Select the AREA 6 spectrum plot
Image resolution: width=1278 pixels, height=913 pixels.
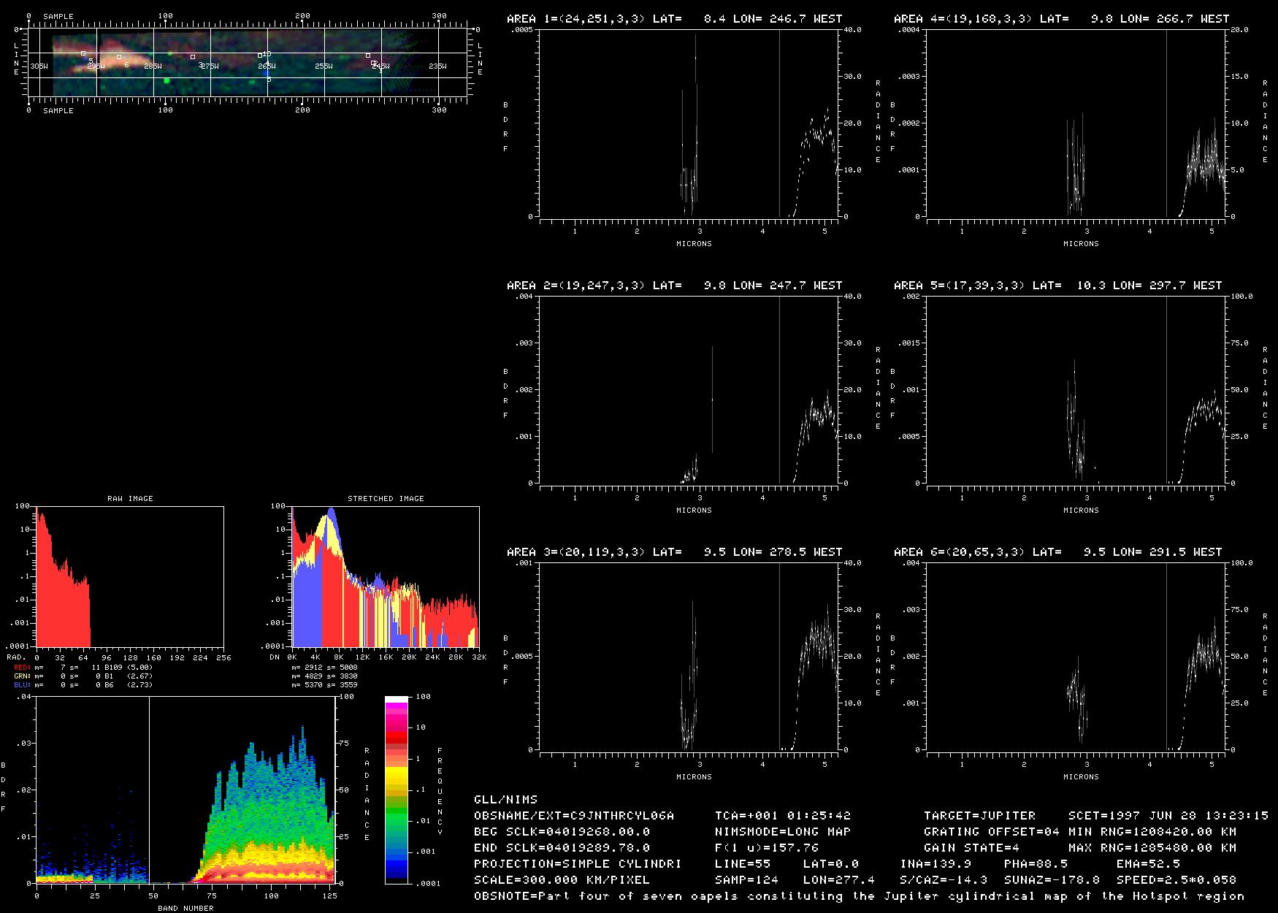(x=1076, y=657)
